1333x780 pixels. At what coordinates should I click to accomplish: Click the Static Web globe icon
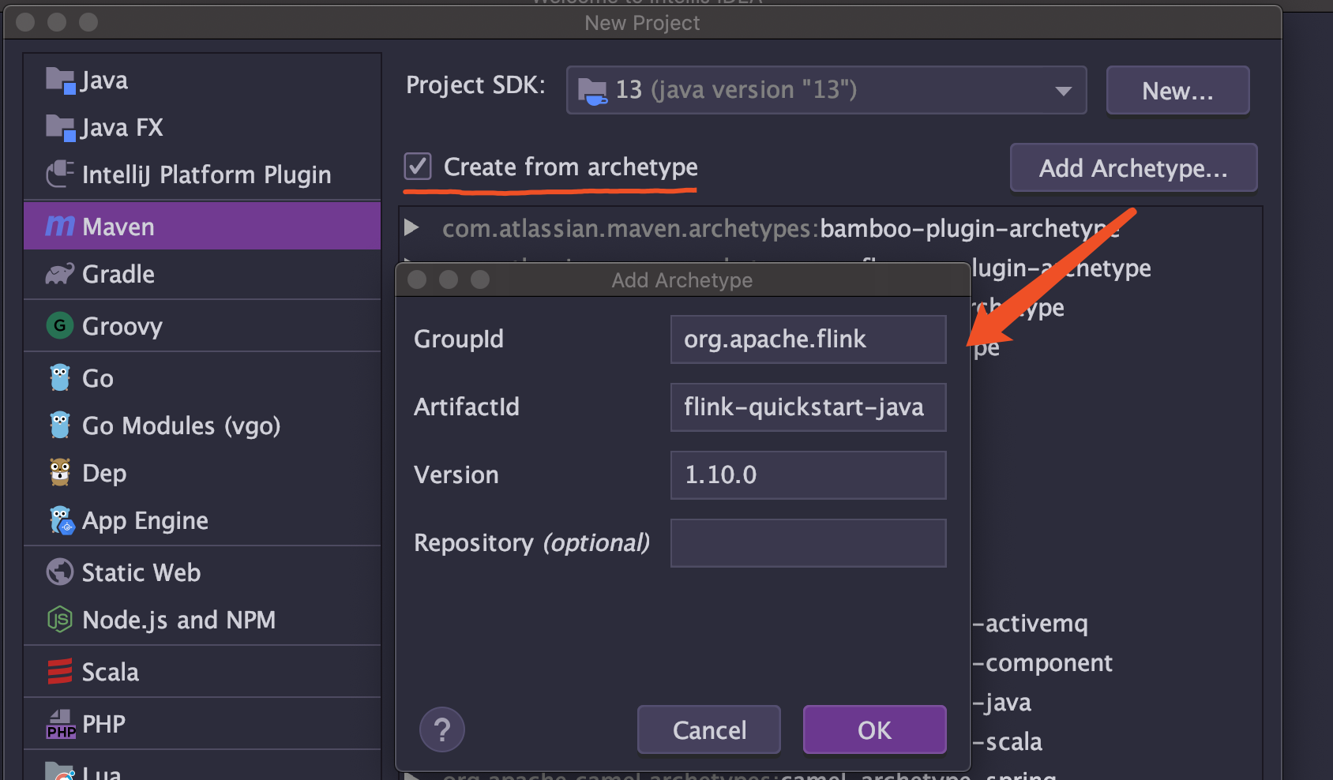[60, 572]
